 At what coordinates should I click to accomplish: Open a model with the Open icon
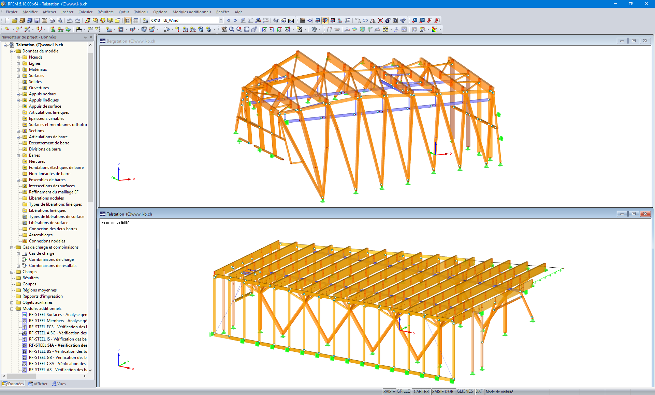pos(14,20)
